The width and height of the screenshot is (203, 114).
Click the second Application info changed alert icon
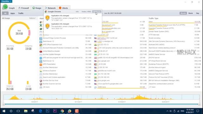pyautogui.click(x=47, y=26)
